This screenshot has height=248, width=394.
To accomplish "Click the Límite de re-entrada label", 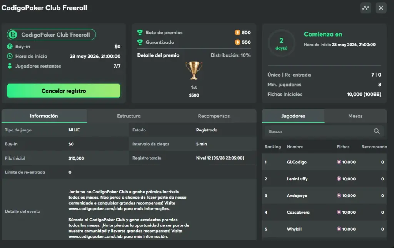I will click(25, 172).
